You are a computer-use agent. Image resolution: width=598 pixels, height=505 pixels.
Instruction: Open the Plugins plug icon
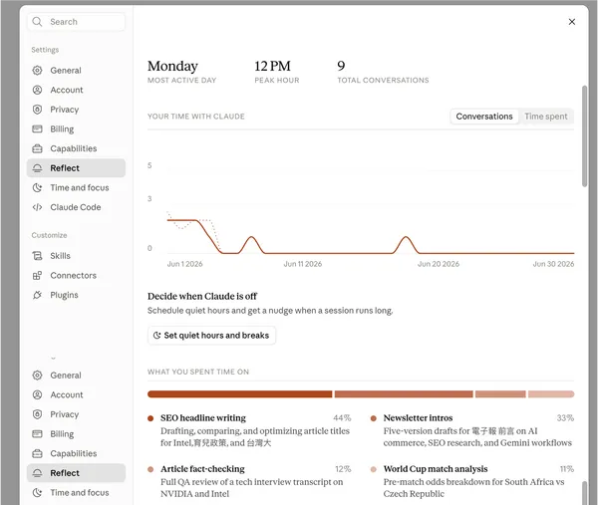click(37, 295)
